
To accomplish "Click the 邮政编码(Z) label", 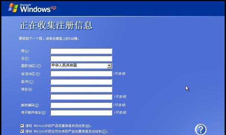I will coord(30,105).
